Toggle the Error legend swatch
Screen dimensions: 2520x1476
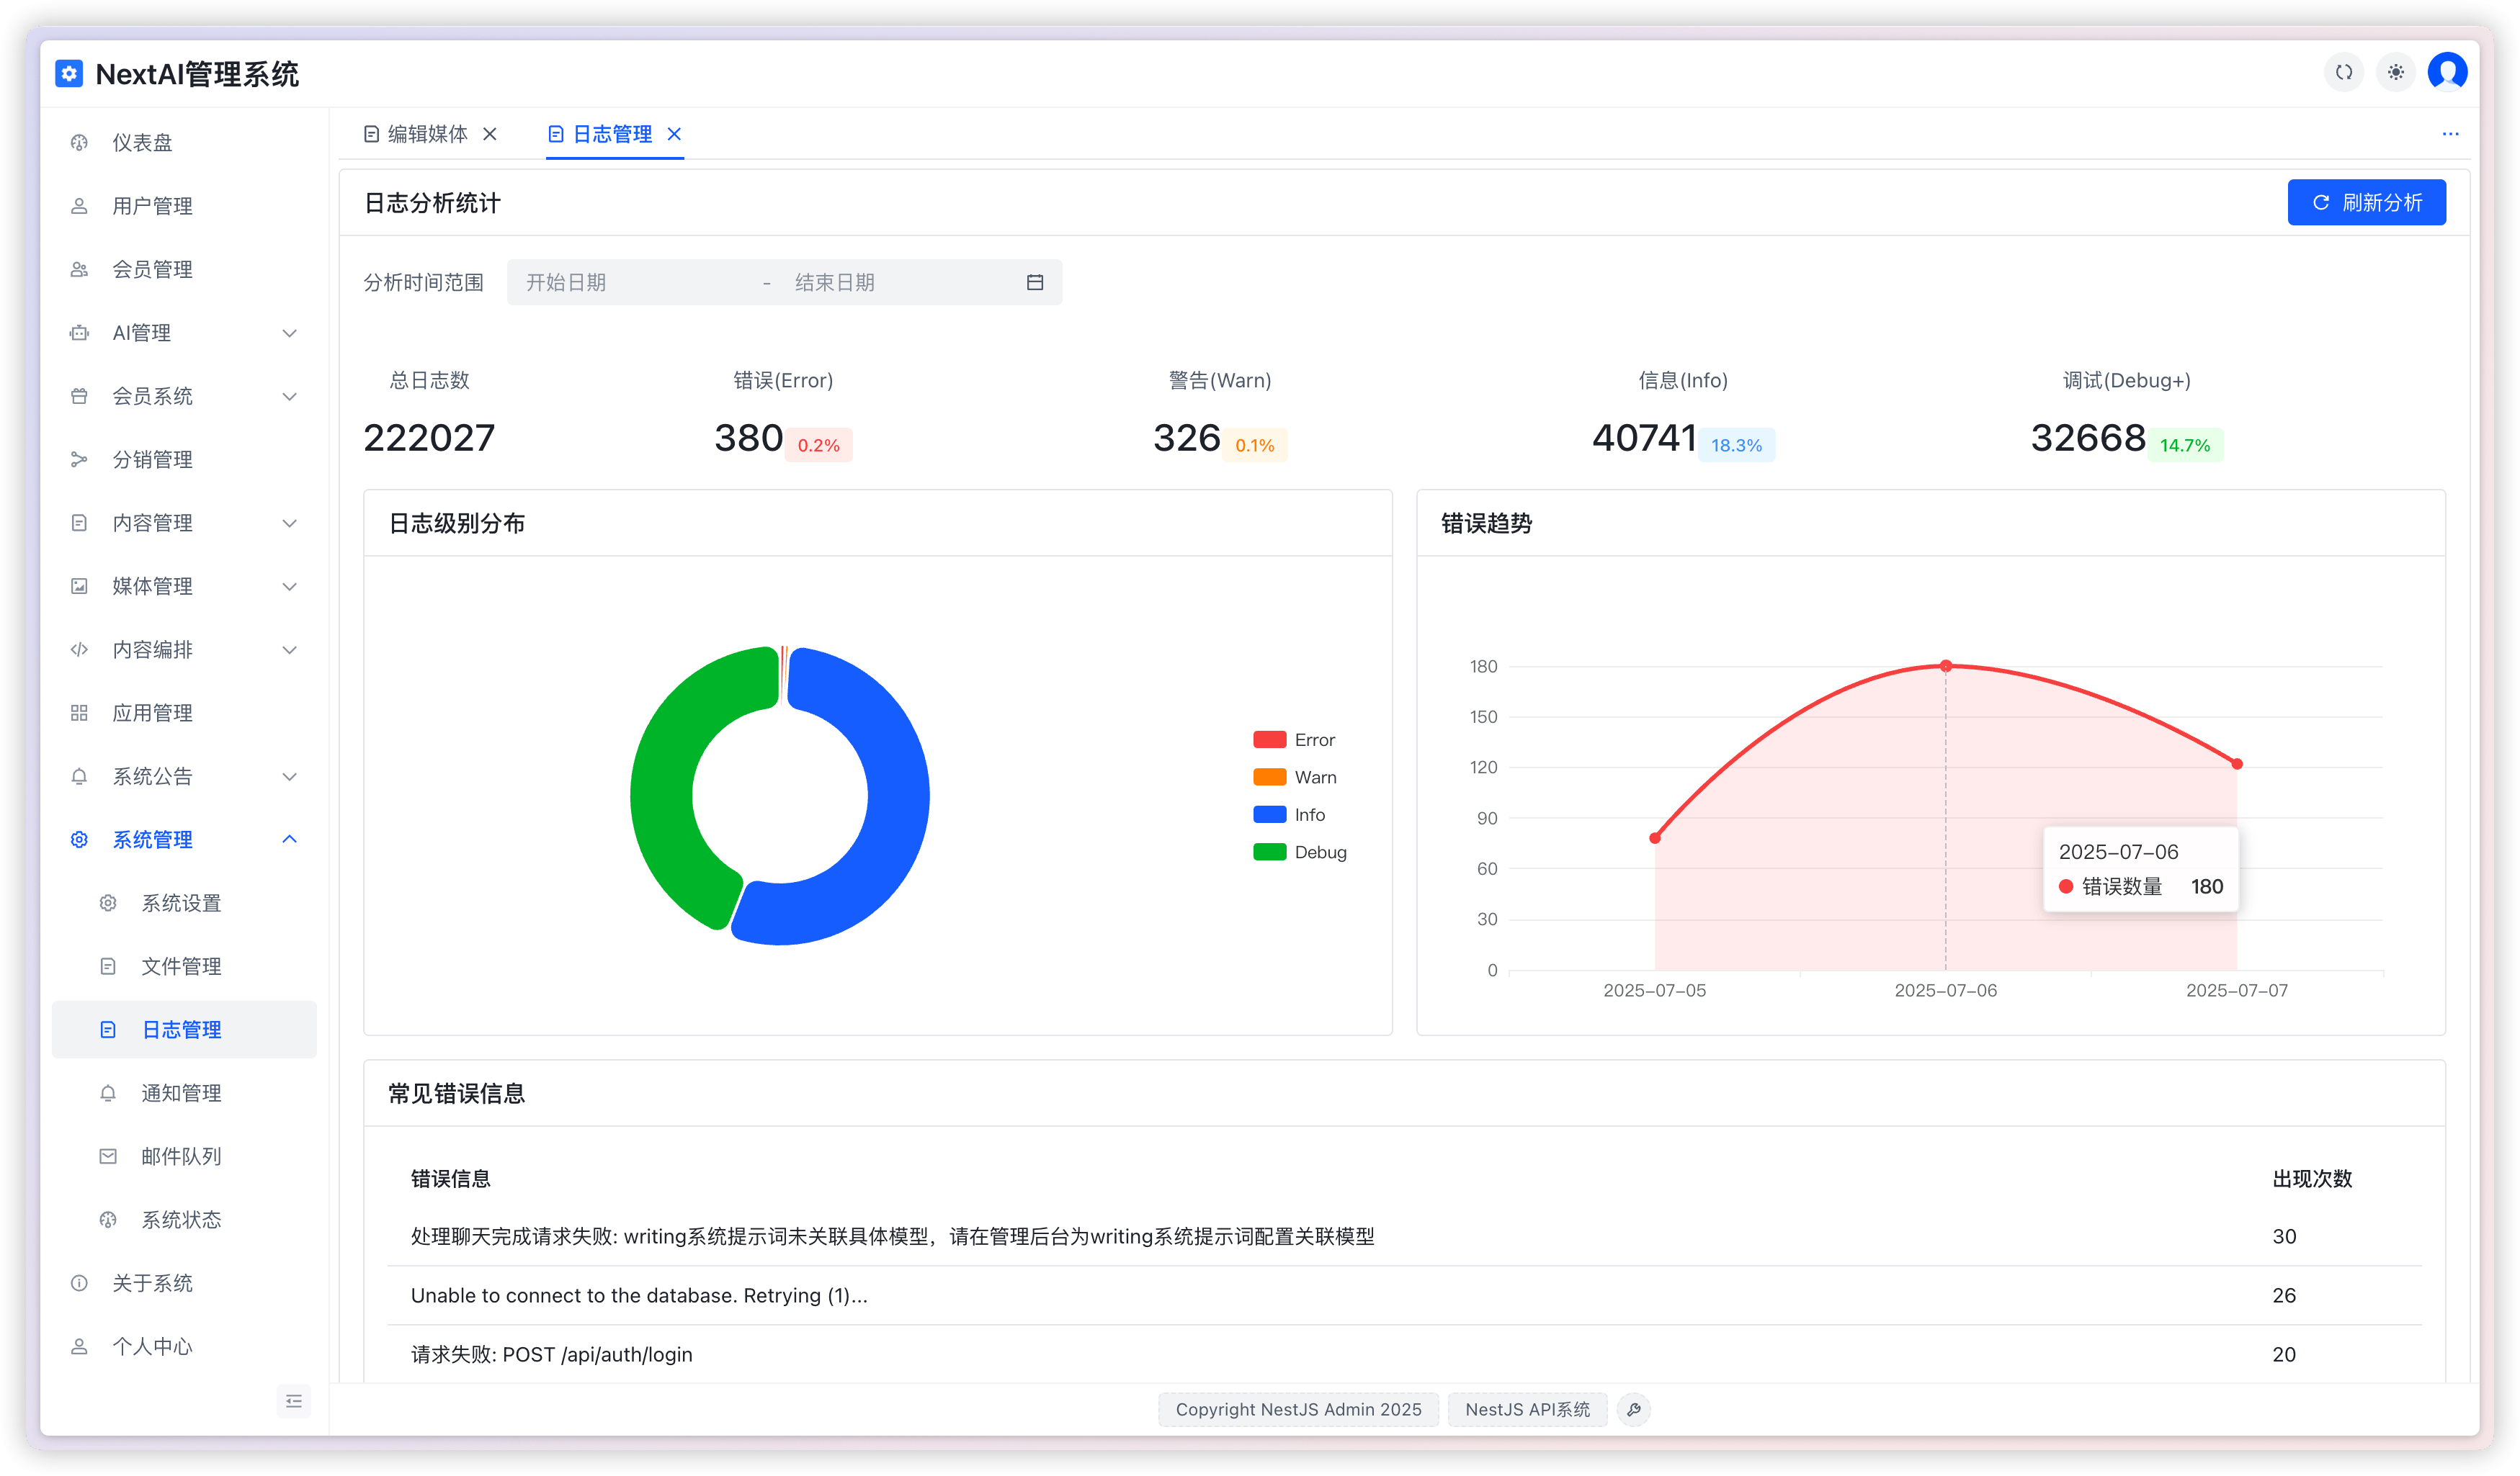pyautogui.click(x=1269, y=739)
